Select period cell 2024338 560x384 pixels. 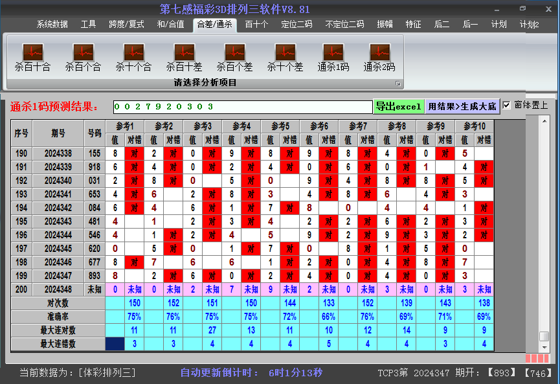coord(58,153)
